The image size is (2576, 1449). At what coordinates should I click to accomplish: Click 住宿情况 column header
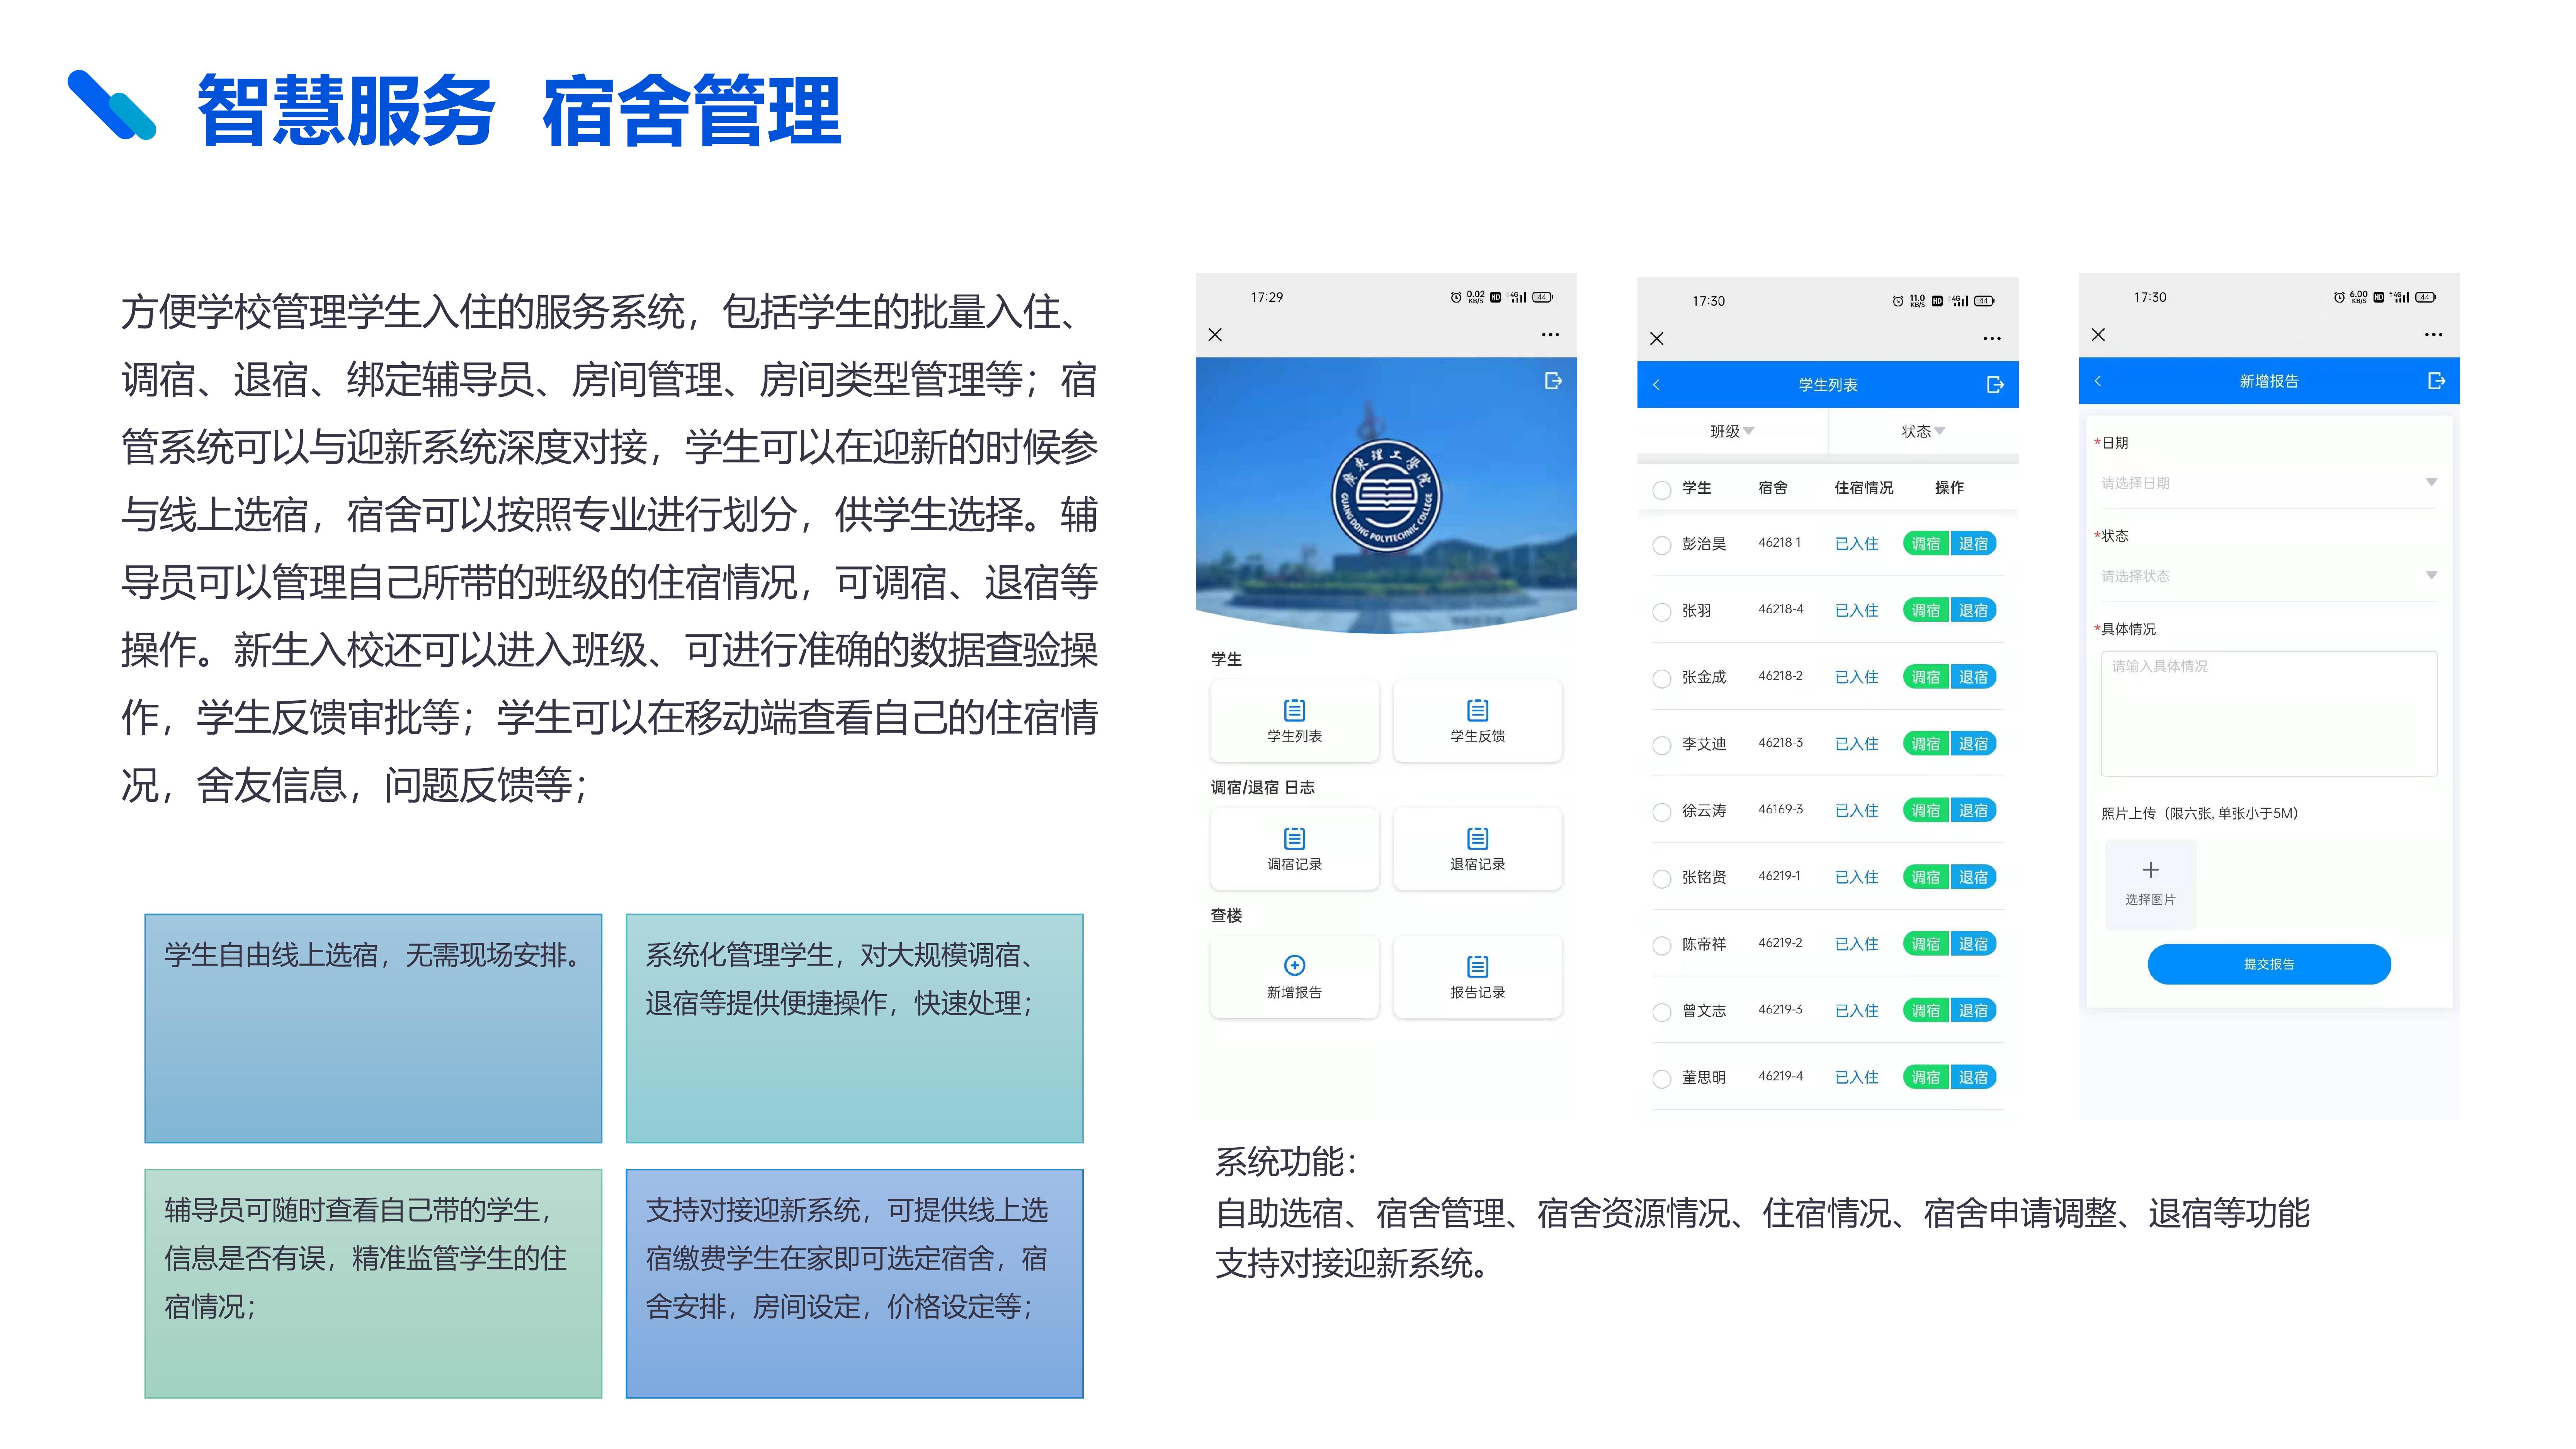1863,488
